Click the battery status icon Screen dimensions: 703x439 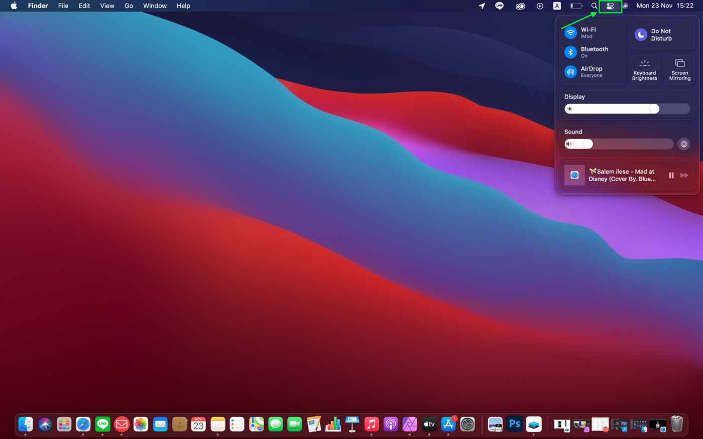(x=576, y=6)
